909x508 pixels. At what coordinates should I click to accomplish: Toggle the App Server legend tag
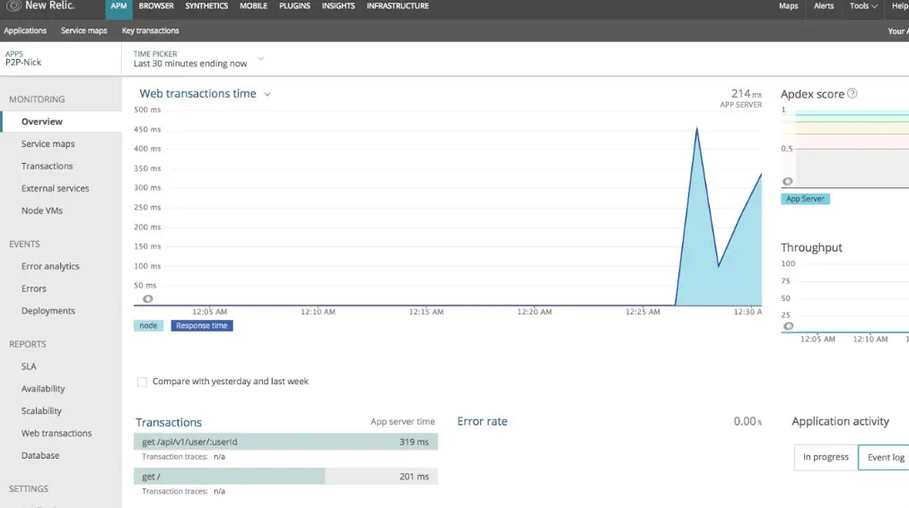pyautogui.click(x=805, y=199)
